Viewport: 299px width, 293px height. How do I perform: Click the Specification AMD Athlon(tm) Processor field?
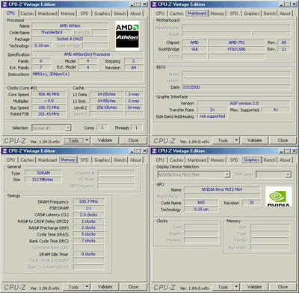(87, 54)
